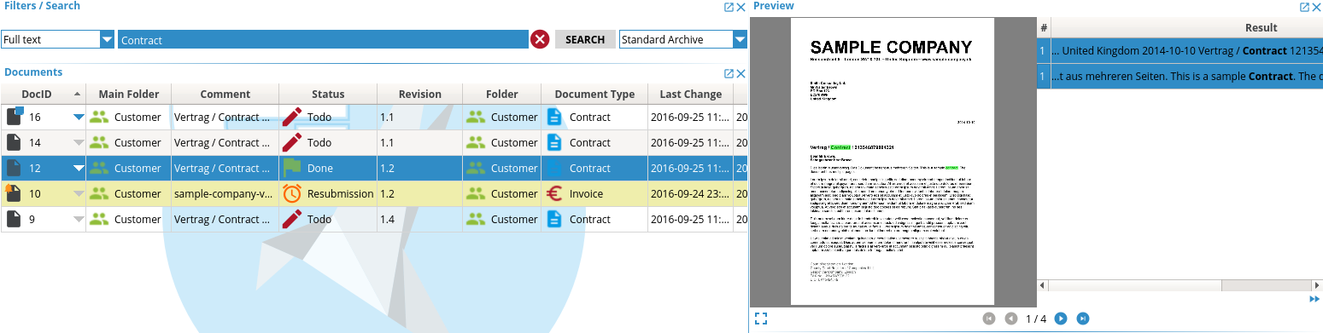The height and width of the screenshot is (333, 1323).
Task: Go to the next preview page
Action: click(1061, 319)
